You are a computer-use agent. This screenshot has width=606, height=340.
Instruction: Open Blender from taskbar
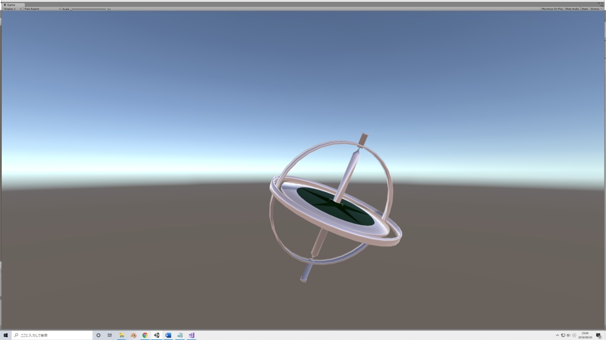(x=133, y=335)
